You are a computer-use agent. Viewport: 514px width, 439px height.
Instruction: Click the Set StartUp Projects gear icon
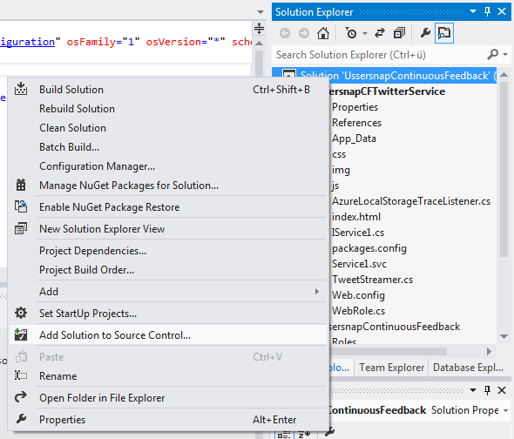click(x=21, y=313)
